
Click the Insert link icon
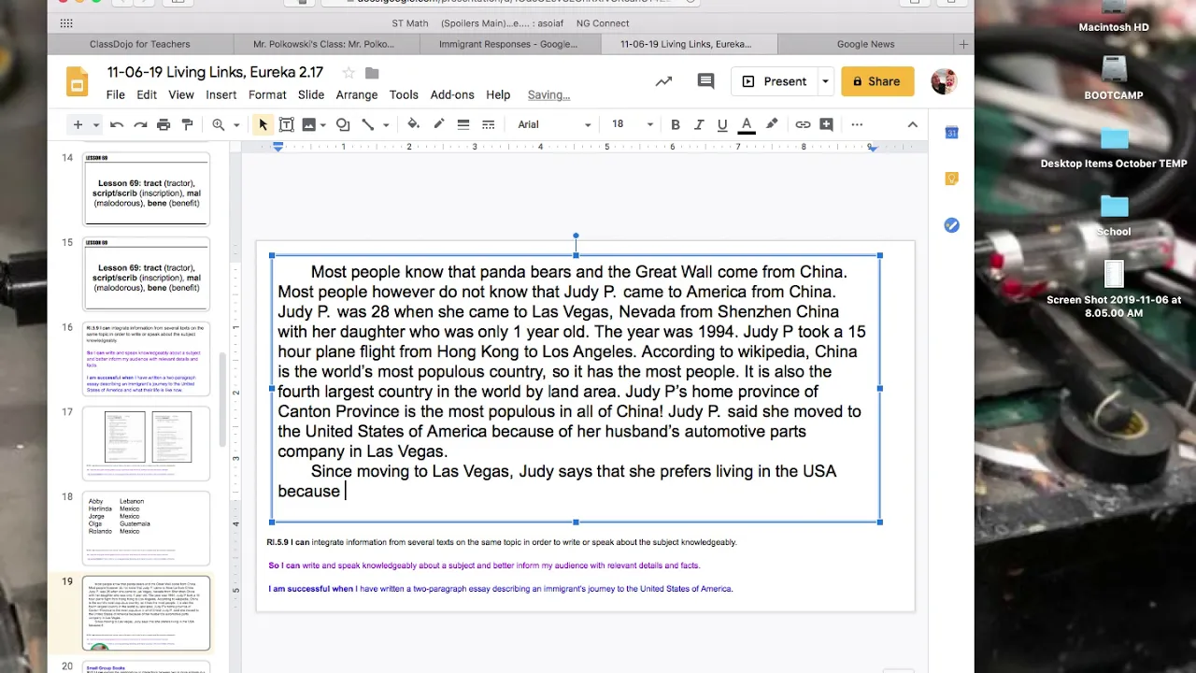pos(803,124)
